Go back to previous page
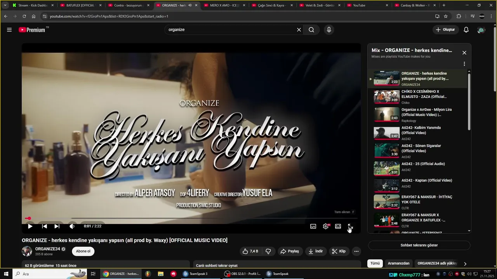The width and height of the screenshot is (497, 279). 5,16
